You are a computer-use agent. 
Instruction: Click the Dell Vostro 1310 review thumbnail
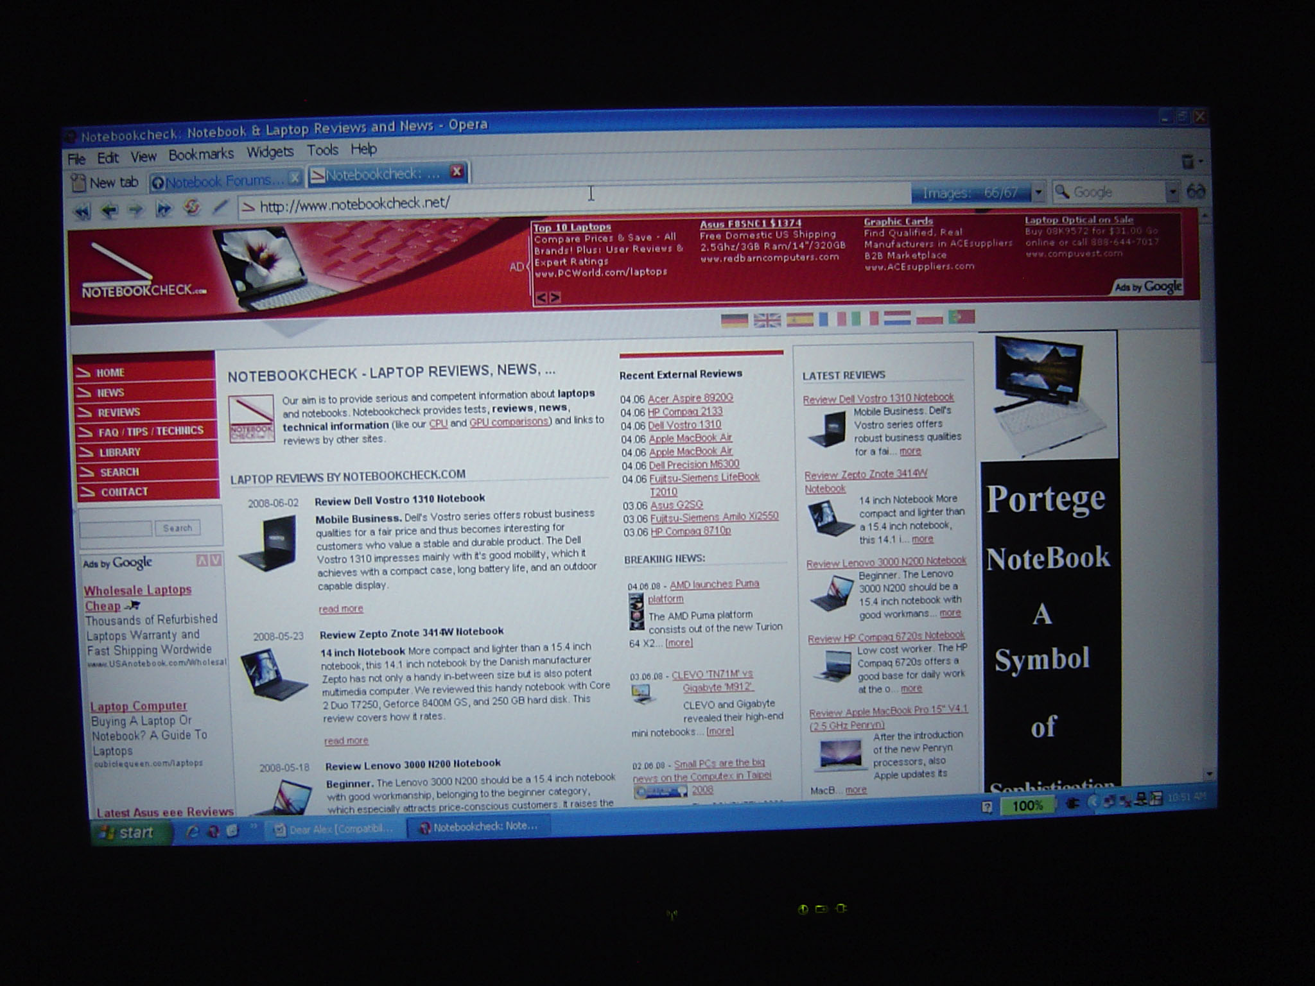point(268,543)
